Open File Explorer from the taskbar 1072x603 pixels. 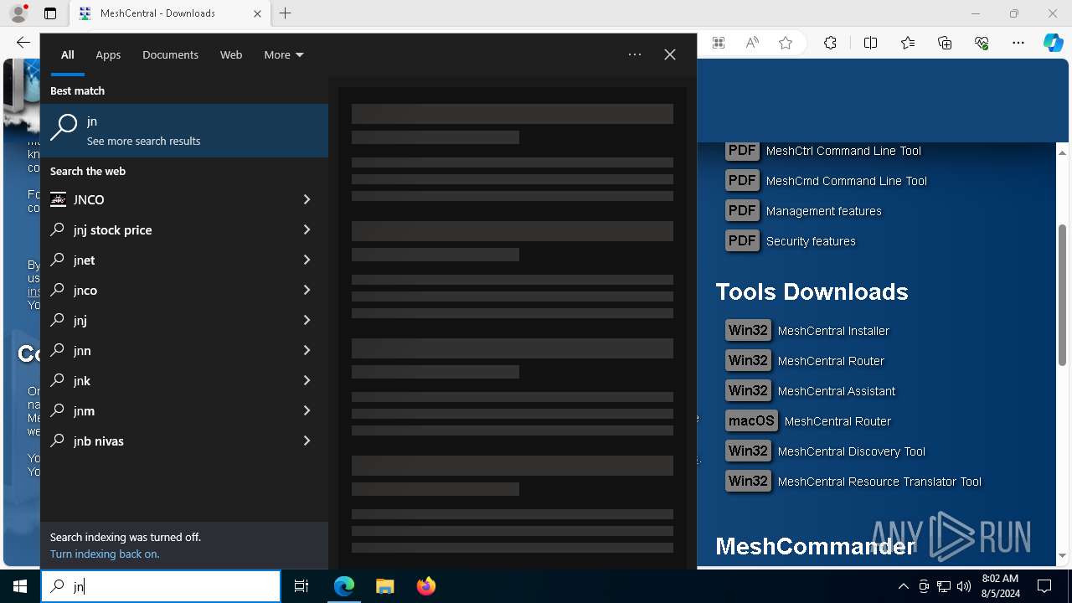[384, 586]
